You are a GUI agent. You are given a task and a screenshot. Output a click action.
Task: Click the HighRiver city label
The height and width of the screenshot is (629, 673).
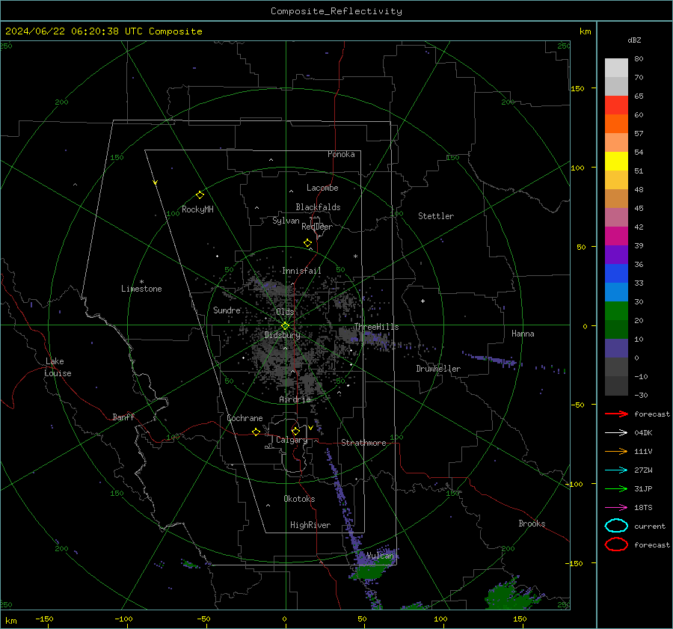pos(310,525)
